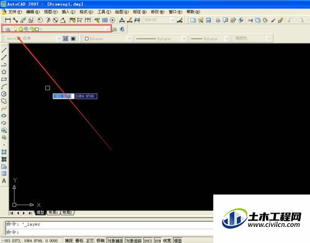Screen dimensions: 310x243
Task: Open the plot style dropdown
Action: [268, 39]
